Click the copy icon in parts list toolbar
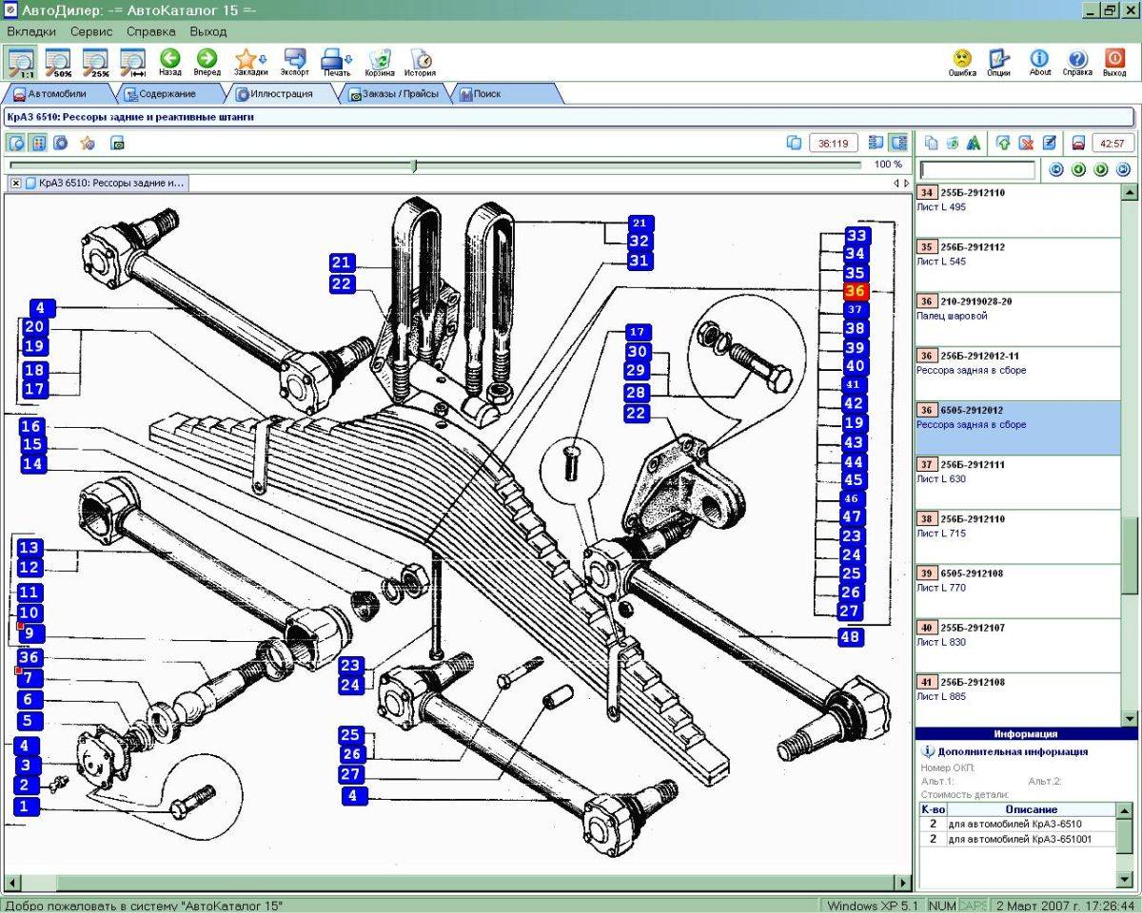The height and width of the screenshot is (913, 1142). click(932, 143)
